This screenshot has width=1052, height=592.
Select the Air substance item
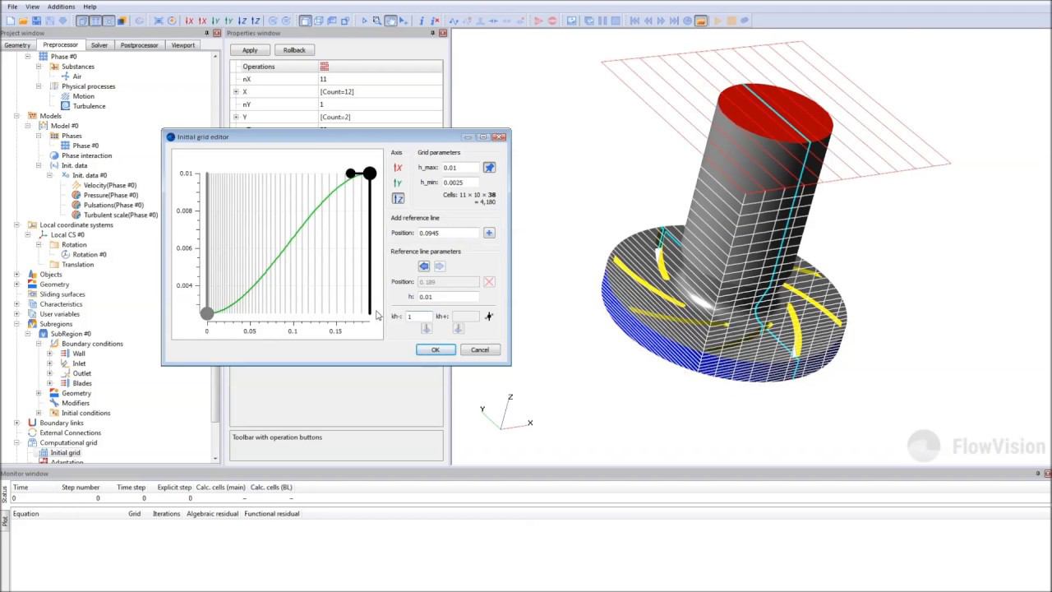(77, 76)
